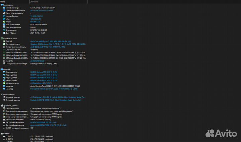Click the Значение column header
The height and width of the screenshot is (142, 241).
point(34,2)
